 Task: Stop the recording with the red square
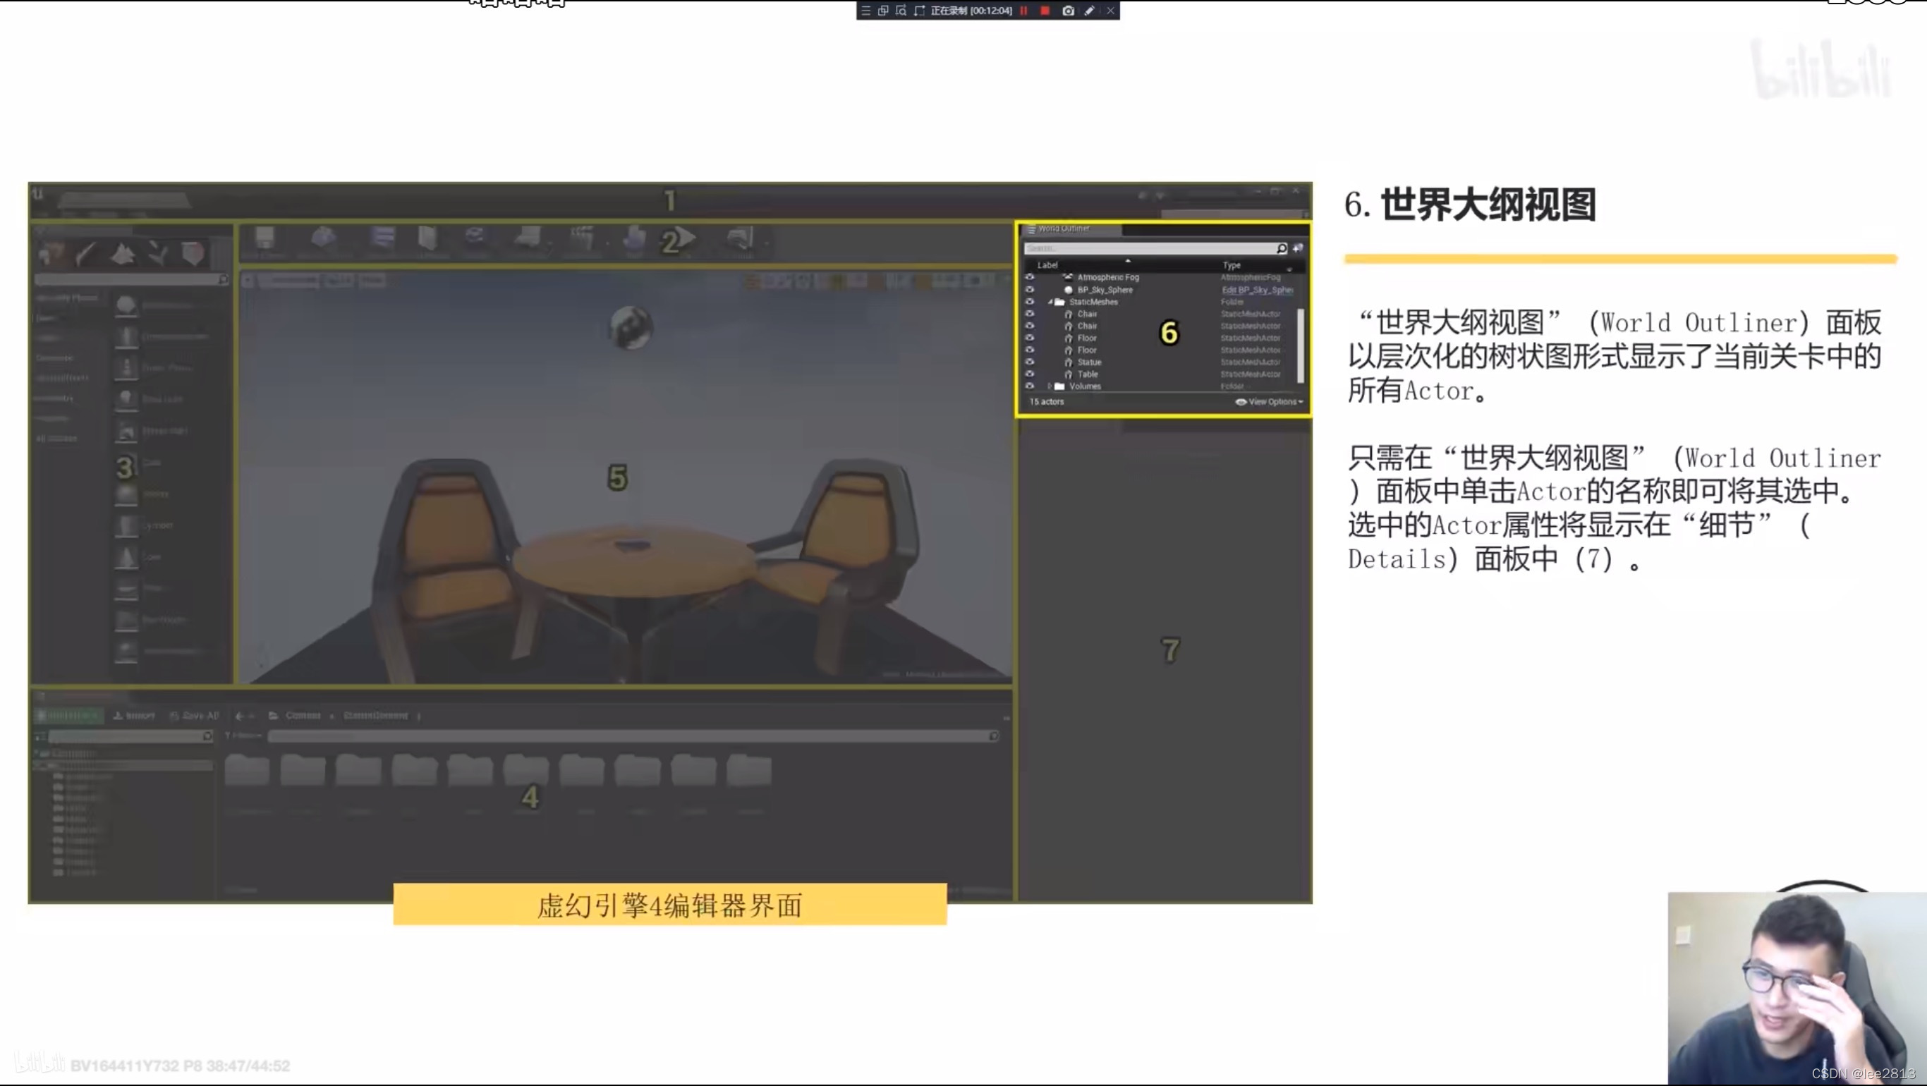click(x=1045, y=11)
